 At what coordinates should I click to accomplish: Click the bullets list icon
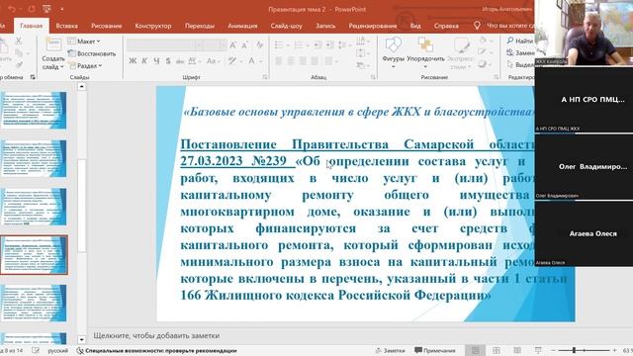(x=279, y=44)
